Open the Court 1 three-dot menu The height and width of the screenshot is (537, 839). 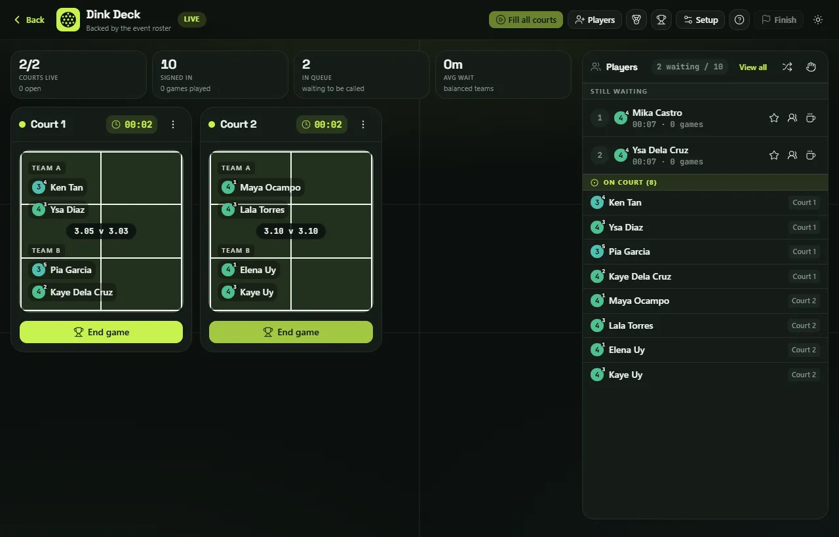click(173, 124)
